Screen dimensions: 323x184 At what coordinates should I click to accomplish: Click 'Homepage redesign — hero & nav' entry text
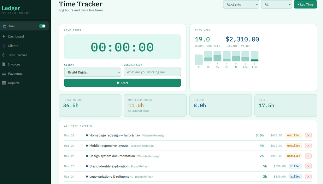pyautogui.click(x=115, y=135)
